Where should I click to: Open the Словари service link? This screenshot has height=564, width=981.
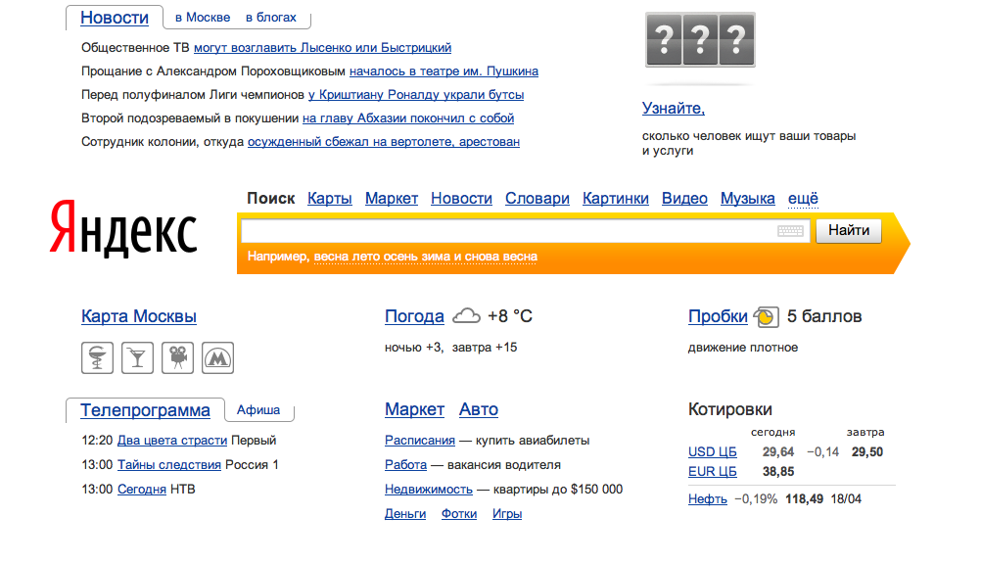[537, 199]
